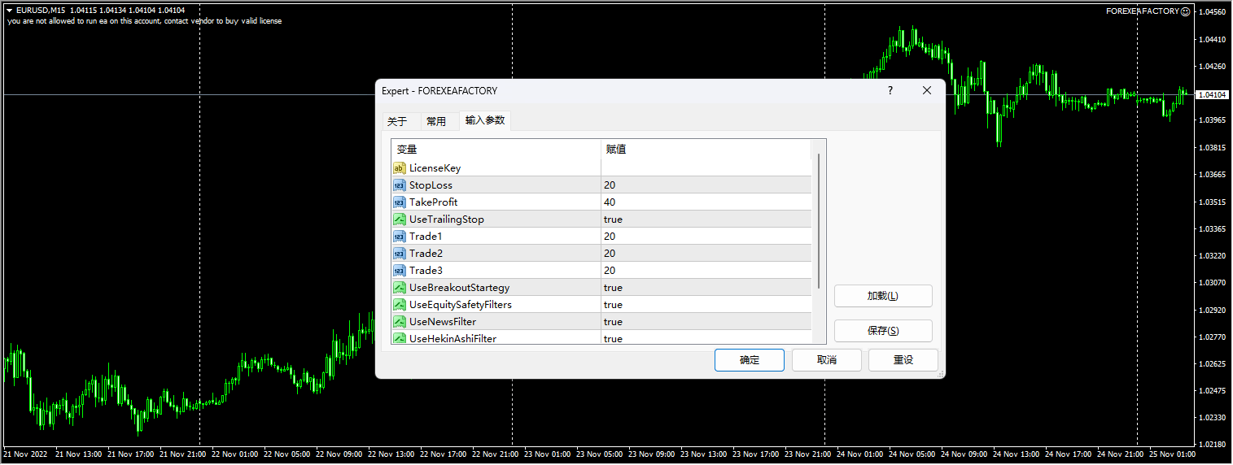The height and width of the screenshot is (465, 1233).
Task: Confirm with the 确定 button
Action: [x=750, y=360]
